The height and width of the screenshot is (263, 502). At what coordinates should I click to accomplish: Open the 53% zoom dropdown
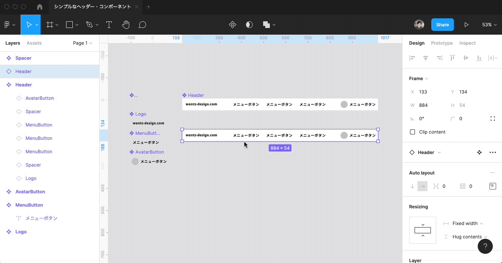(x=489, y=25)
